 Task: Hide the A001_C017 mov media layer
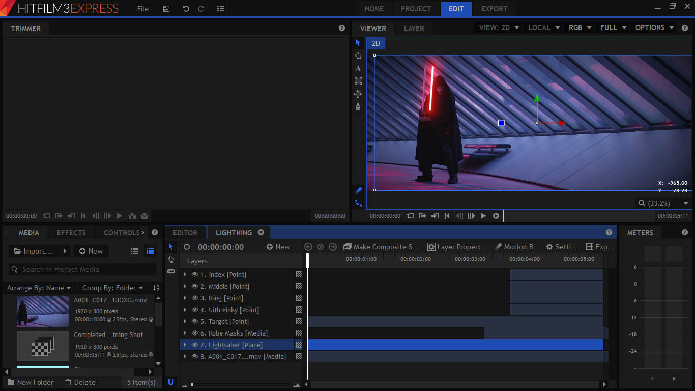coord(194,356)
